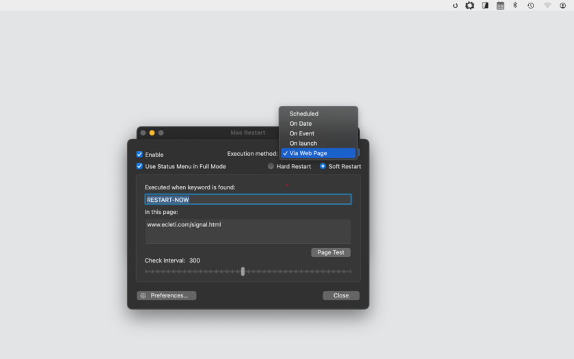Screen dimensions: 574x359
Task: Open Bluetooth menu bar icon
Action: coord(515,5)
